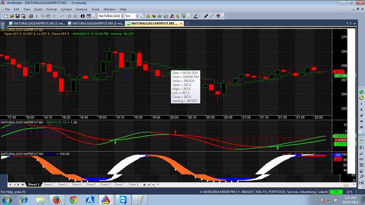This screenshot has width=365, height=205.
Task: Click the Copy toolbar icon
Action: 42,16
